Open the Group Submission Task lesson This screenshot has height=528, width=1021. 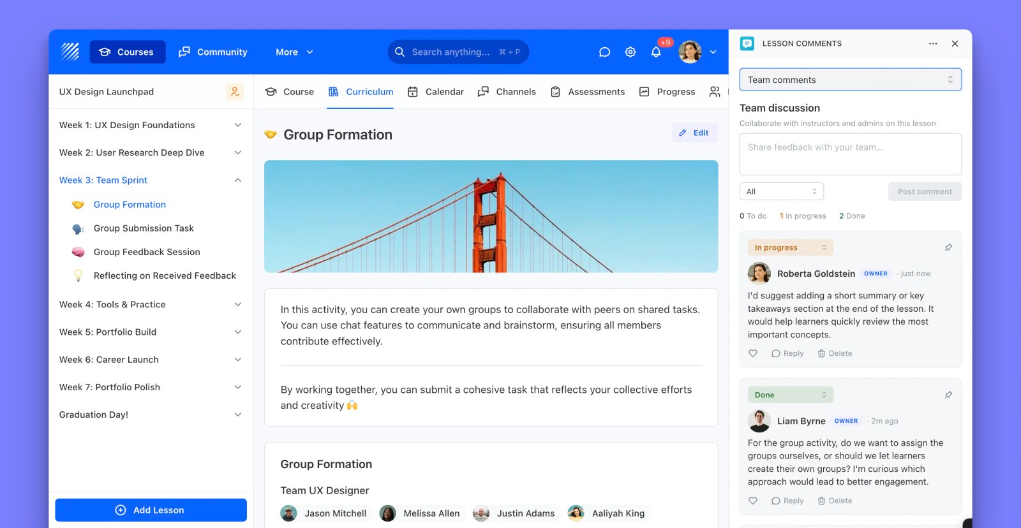144,228
